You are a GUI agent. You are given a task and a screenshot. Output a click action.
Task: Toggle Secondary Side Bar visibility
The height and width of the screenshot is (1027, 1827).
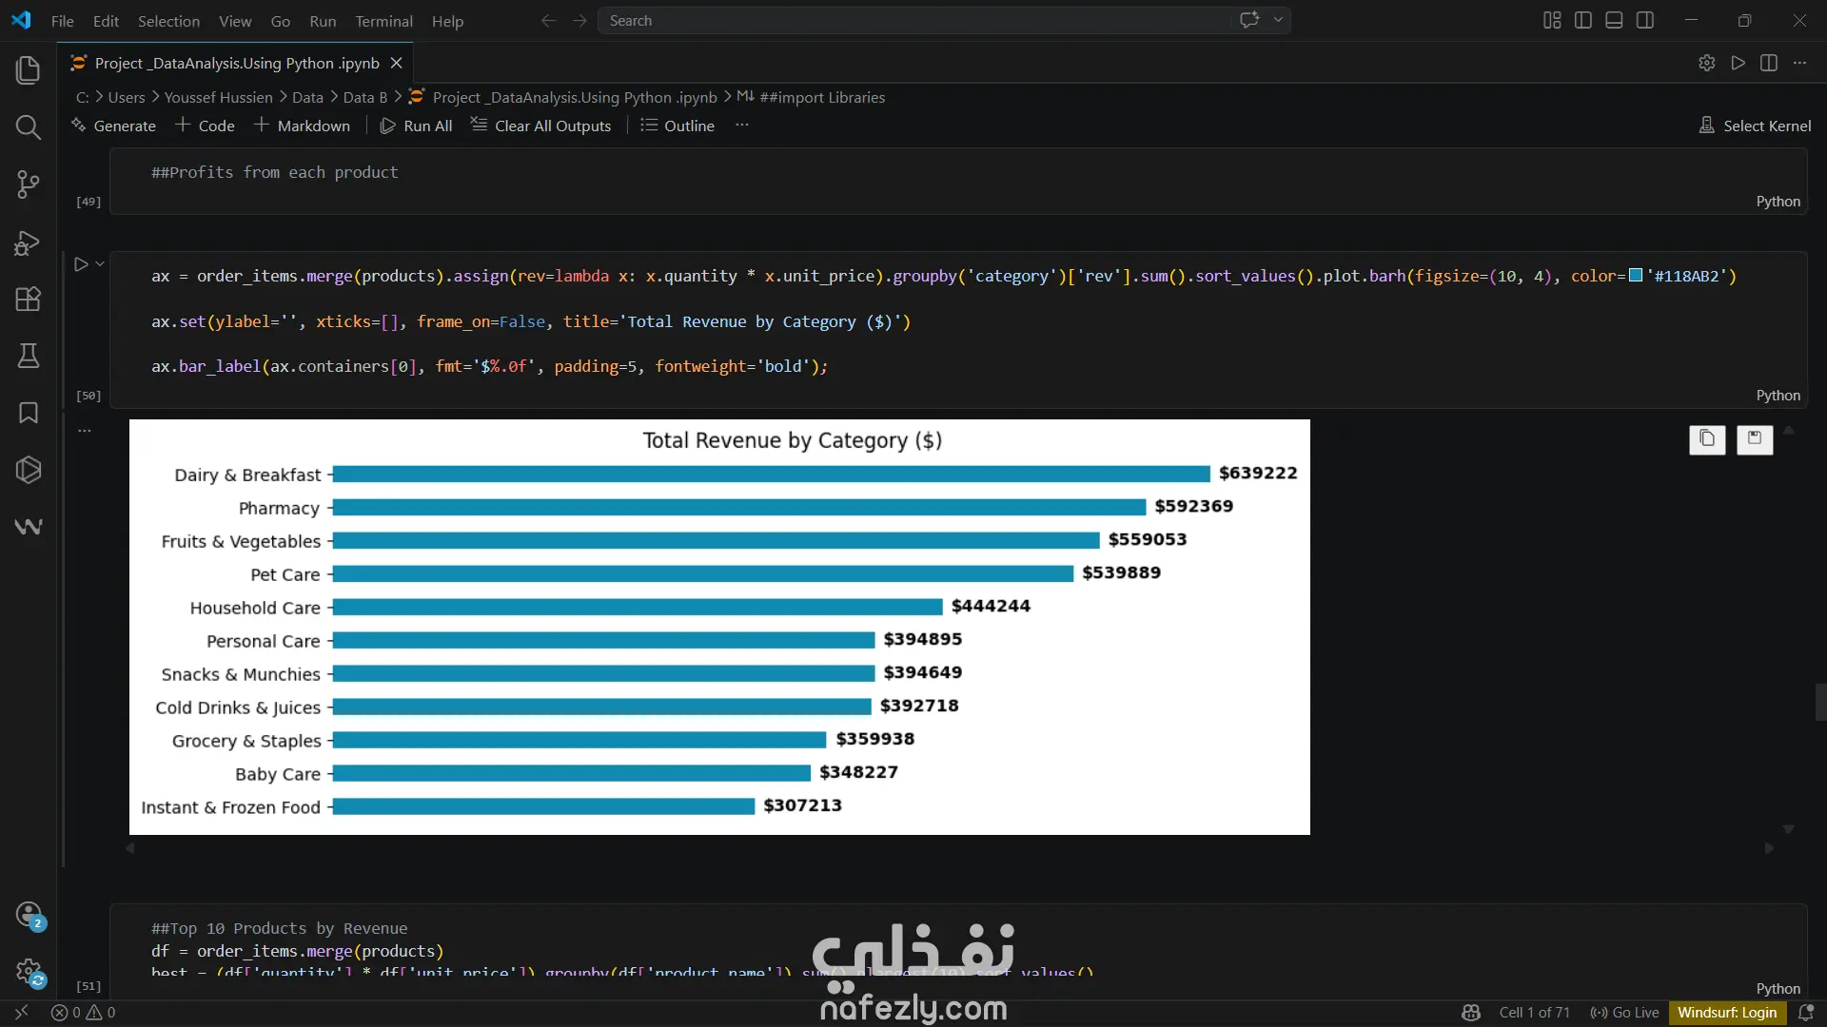click(x=1645, y=20)
